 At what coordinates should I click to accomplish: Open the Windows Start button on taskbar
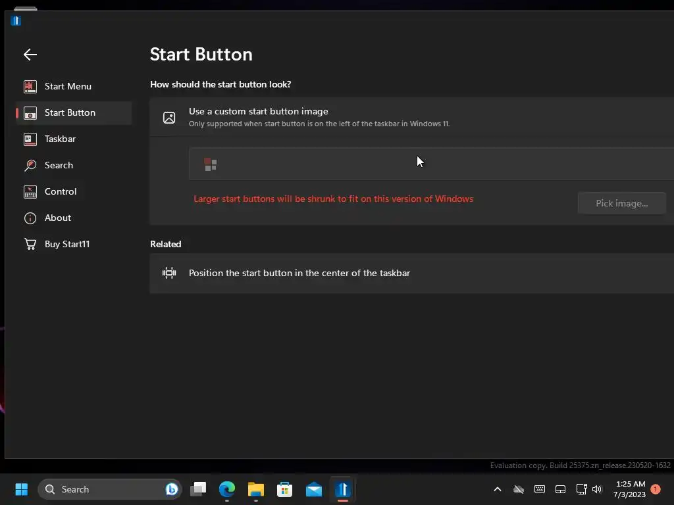click(22, 489)
